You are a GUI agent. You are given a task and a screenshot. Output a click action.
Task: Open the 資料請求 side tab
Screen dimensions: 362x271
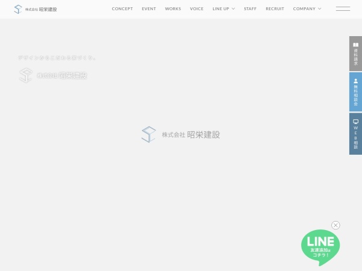(355, 54)
